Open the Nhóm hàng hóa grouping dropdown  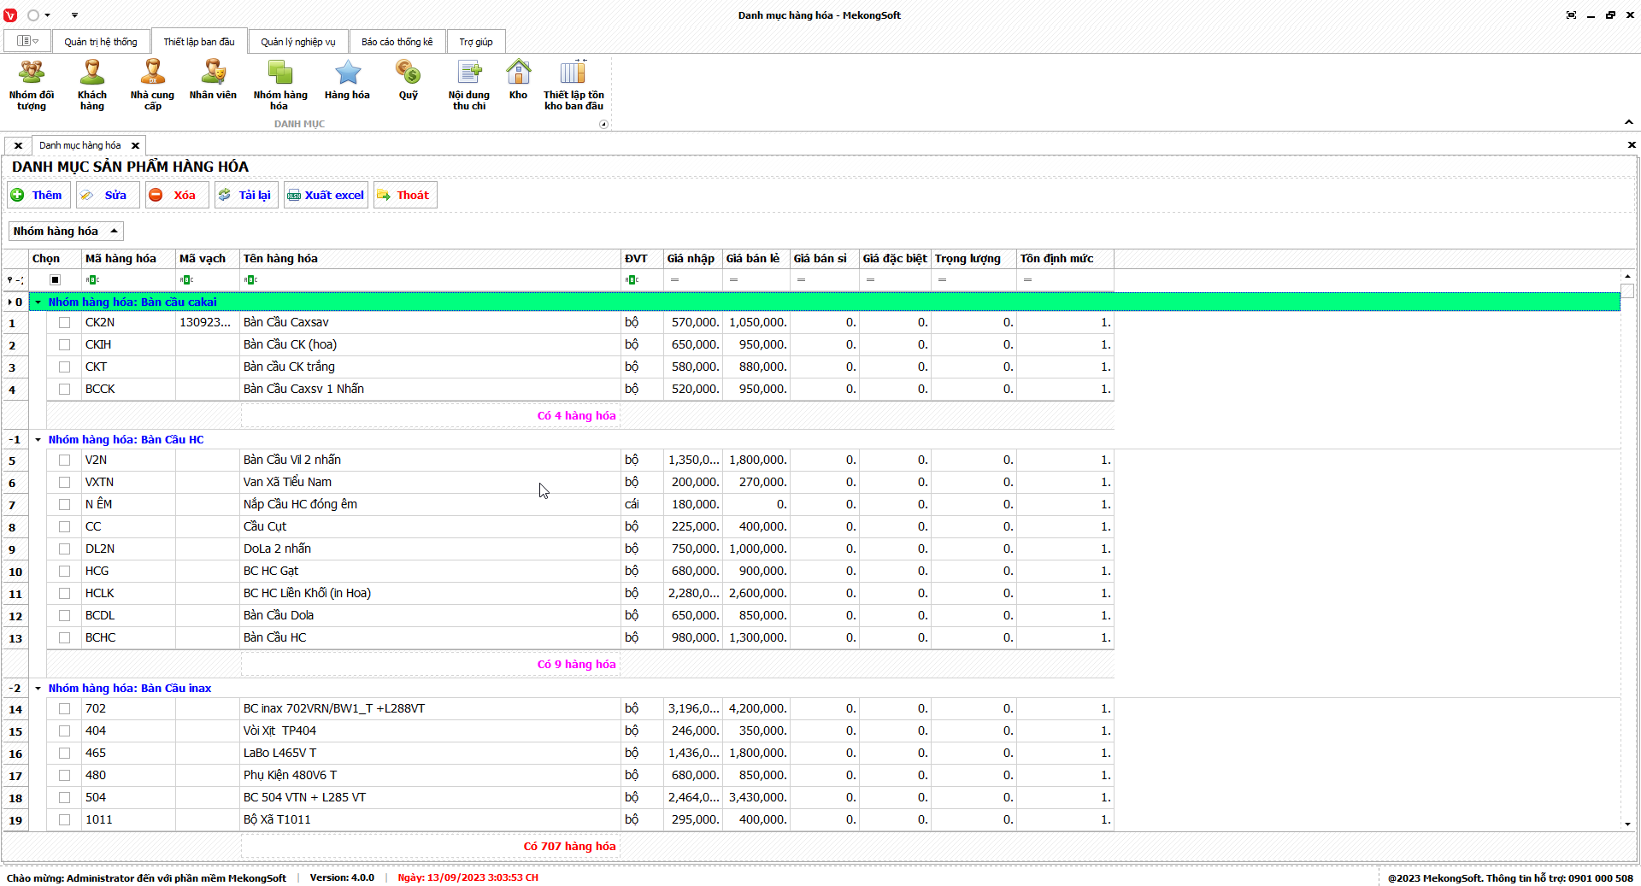click(66, 232)
